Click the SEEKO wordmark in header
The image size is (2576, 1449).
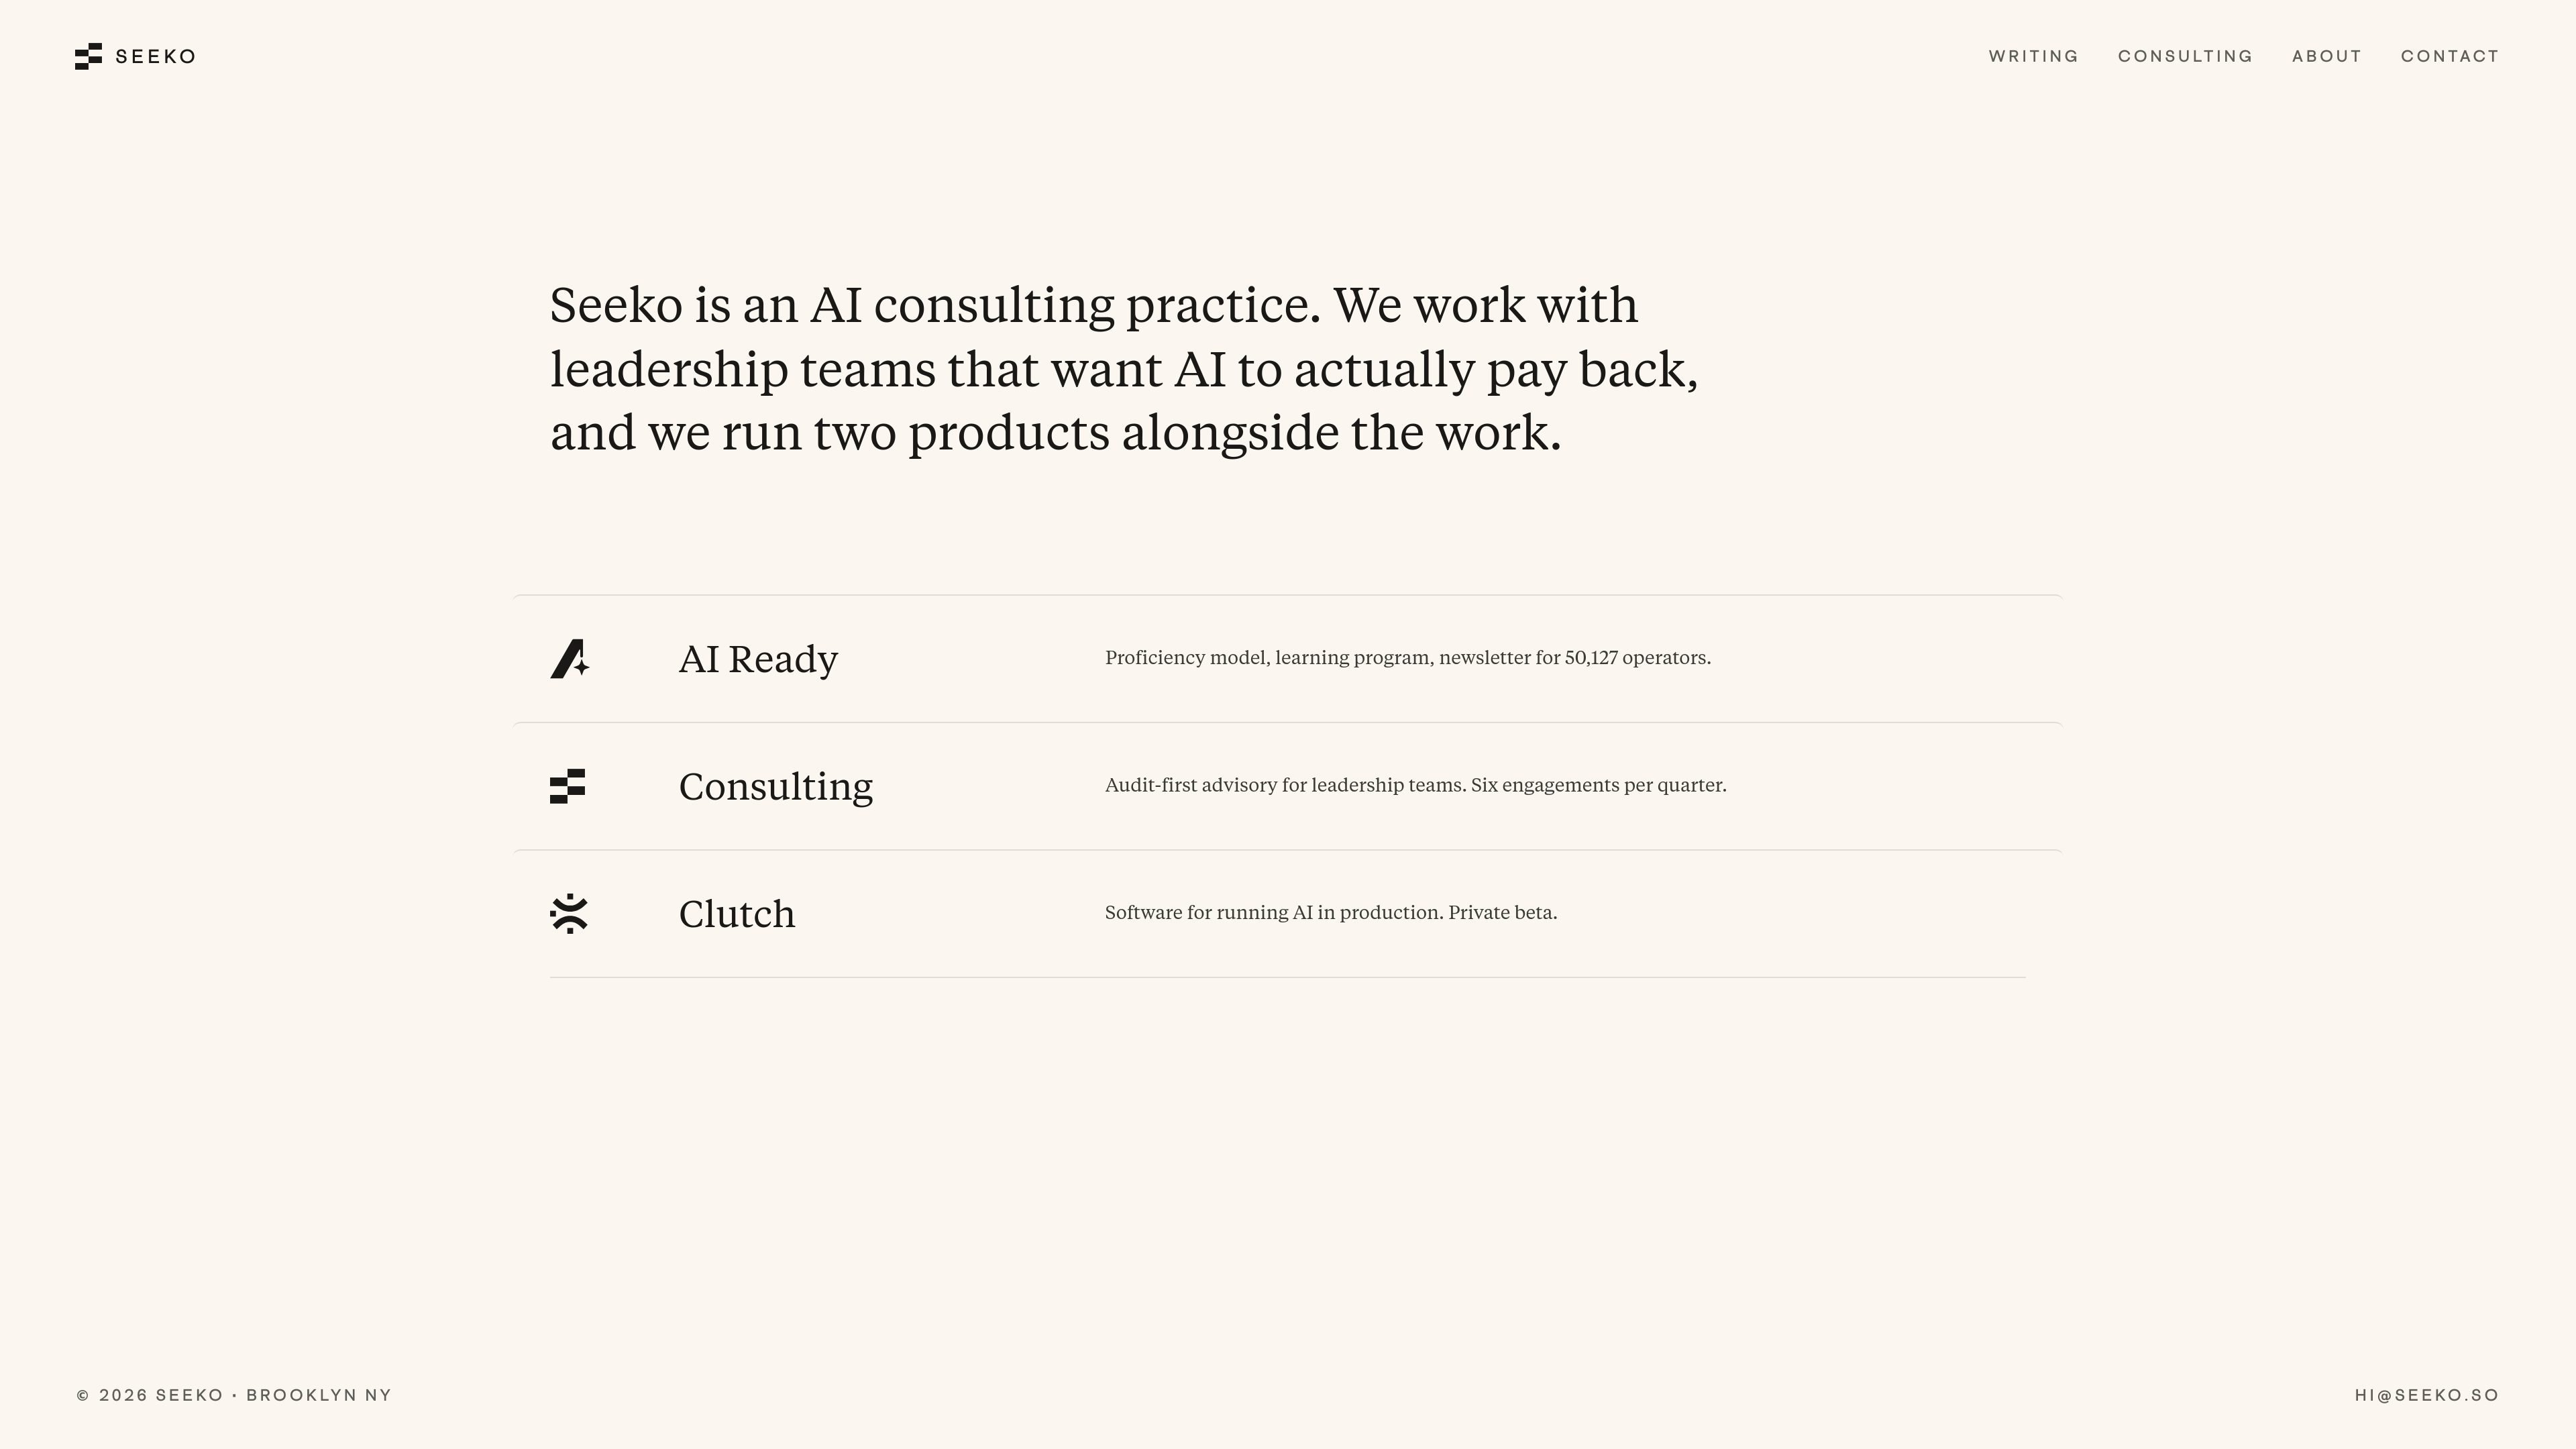[x=156, y=56]
